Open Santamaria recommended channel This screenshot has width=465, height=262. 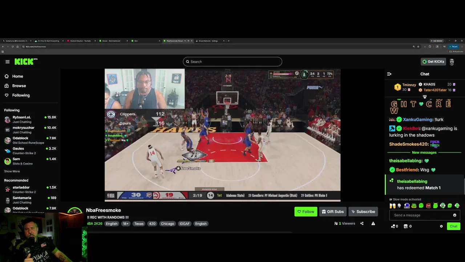point(30,200)
